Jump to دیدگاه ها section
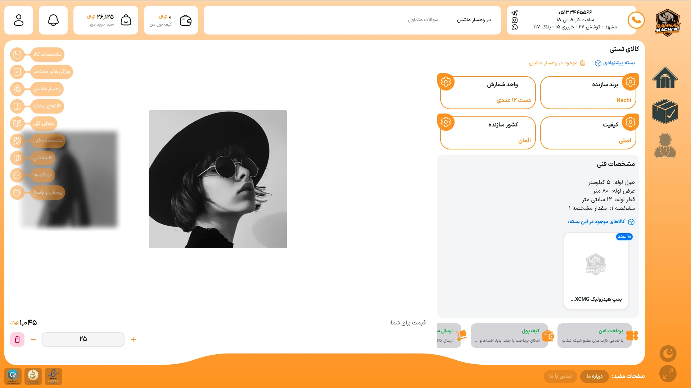This screenshot has width=691, height=388. (x=42, y=175)
